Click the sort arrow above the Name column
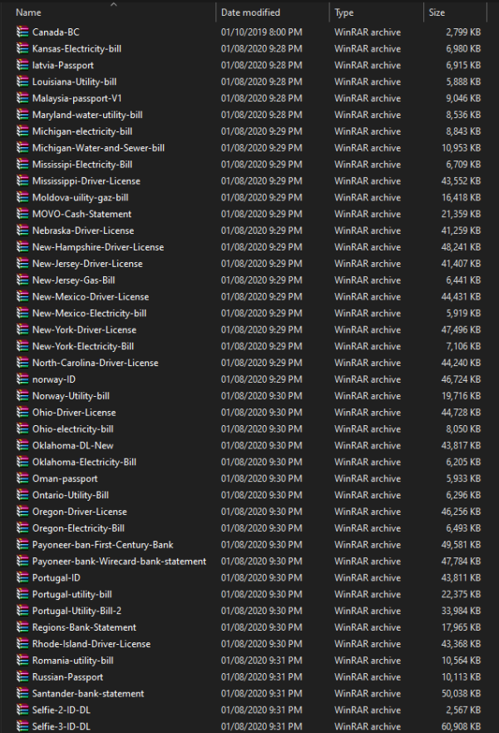 point(113,4)
